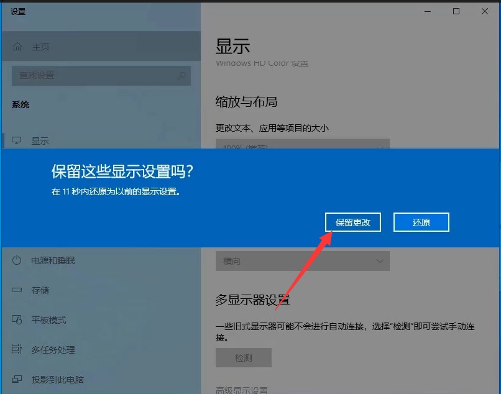Screen dimensions: 501x394
Task: Select the 平板模式 text label in the sidebar
Action: 48,320
